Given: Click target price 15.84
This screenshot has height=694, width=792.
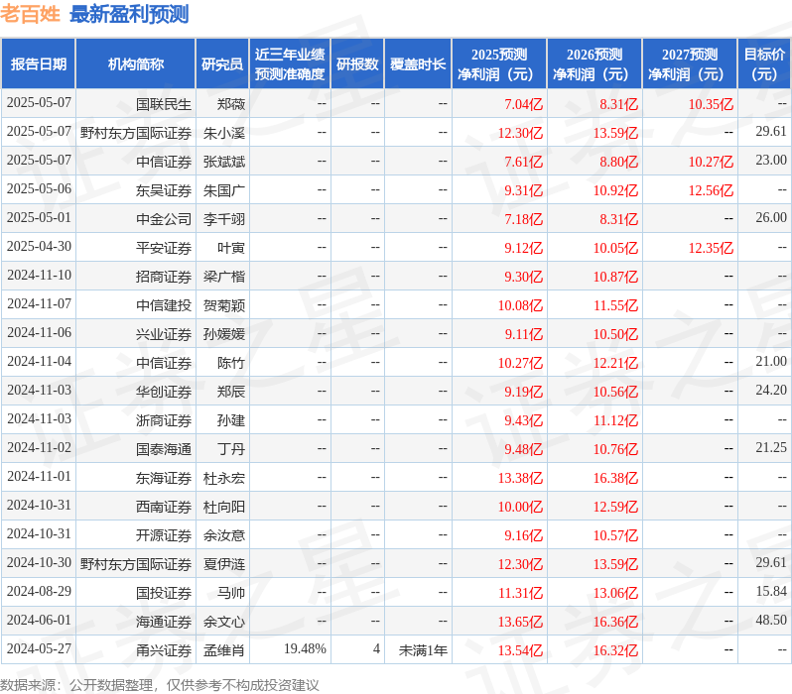Looking at the screenshot, I should tap(771, 592).
